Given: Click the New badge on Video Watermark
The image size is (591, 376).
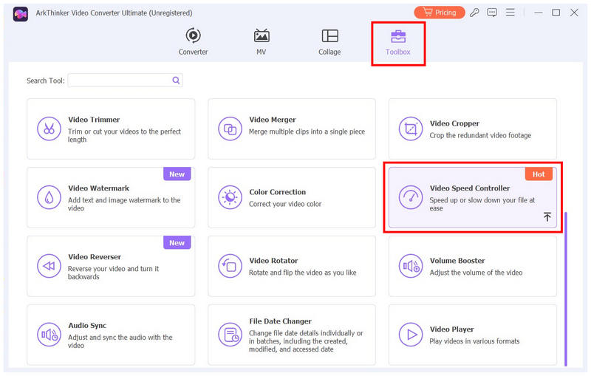Looking at the screenshot, I should coord(177,174).
